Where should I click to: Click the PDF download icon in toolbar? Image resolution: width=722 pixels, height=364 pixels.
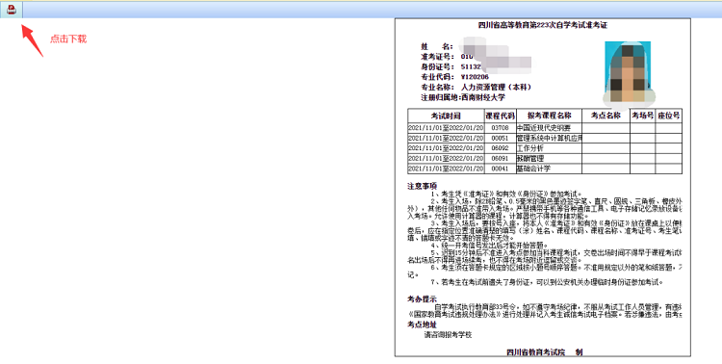[x=12, y=10]
